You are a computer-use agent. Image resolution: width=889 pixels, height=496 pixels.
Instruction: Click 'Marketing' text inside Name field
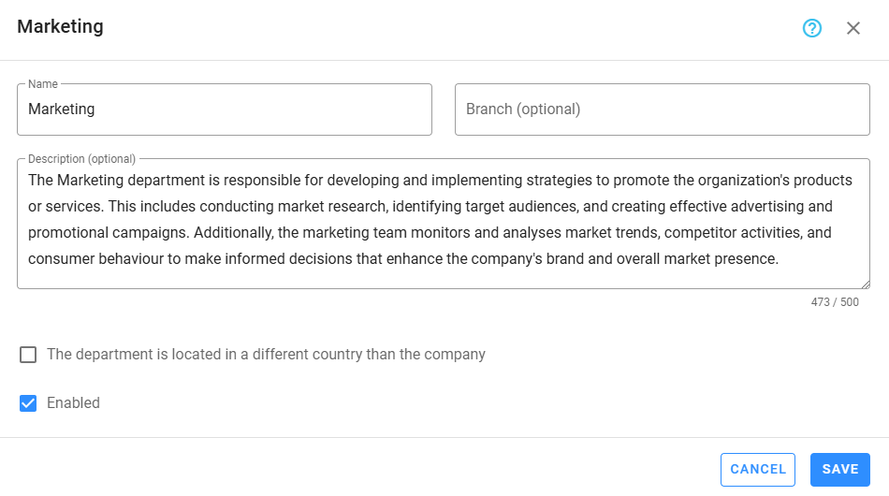pyautogui.click(x=62, y=109)
